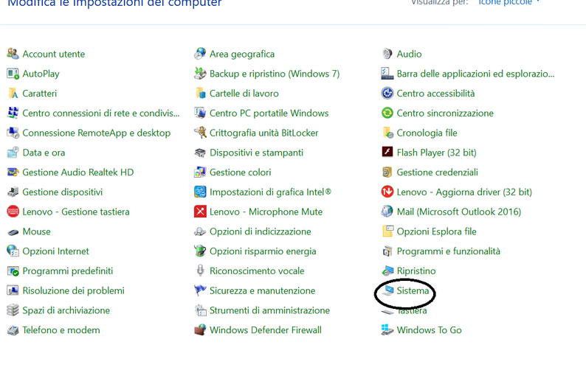Click the Mouse icon
The image size is (586, 370).
click(13, 232)
